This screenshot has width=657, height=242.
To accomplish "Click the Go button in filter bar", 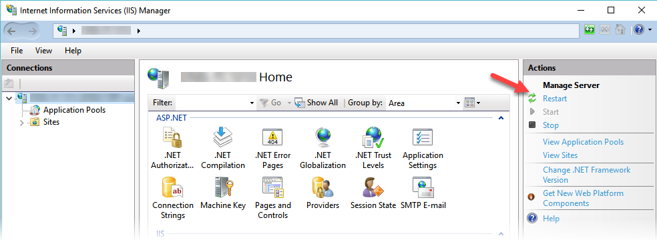I will tap(270, 103).
